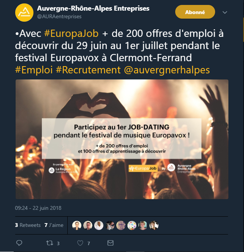Click the third liker's avatar
This screenshot has height=252, width=244.
pos(99,225)
